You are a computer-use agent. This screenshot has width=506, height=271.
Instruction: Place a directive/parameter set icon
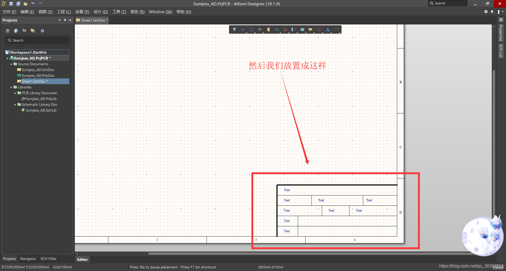[x=319, y=29]
